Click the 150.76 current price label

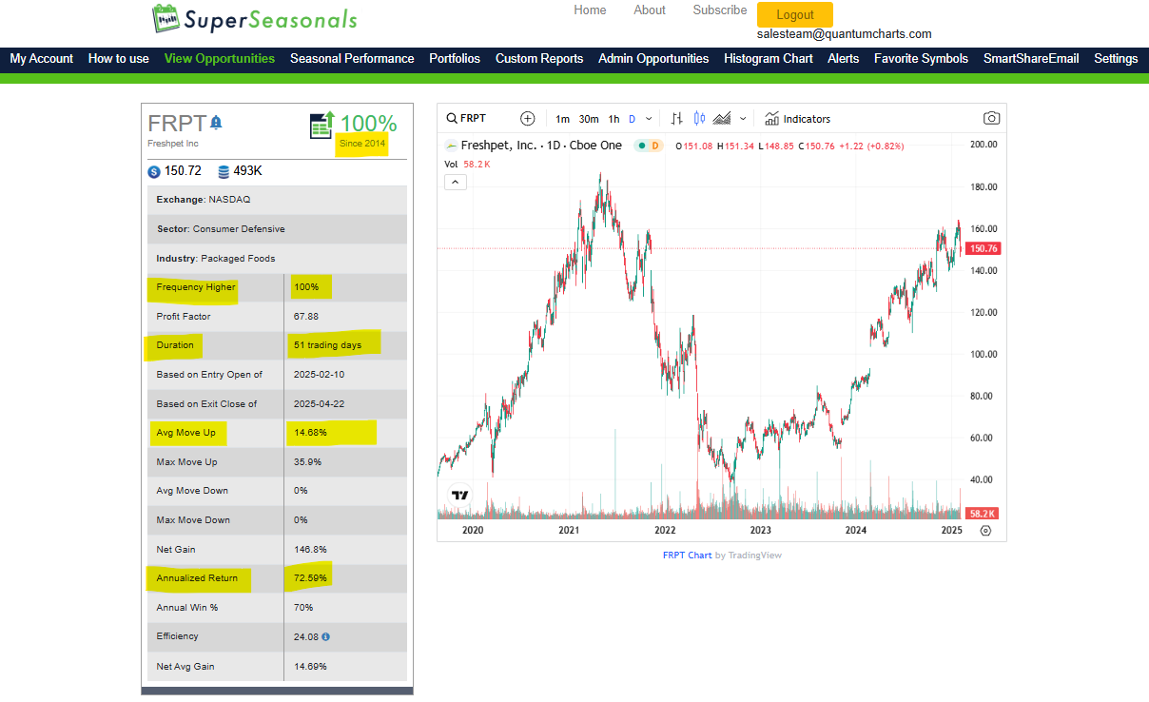pyautogui.click(x=982, y=248)
